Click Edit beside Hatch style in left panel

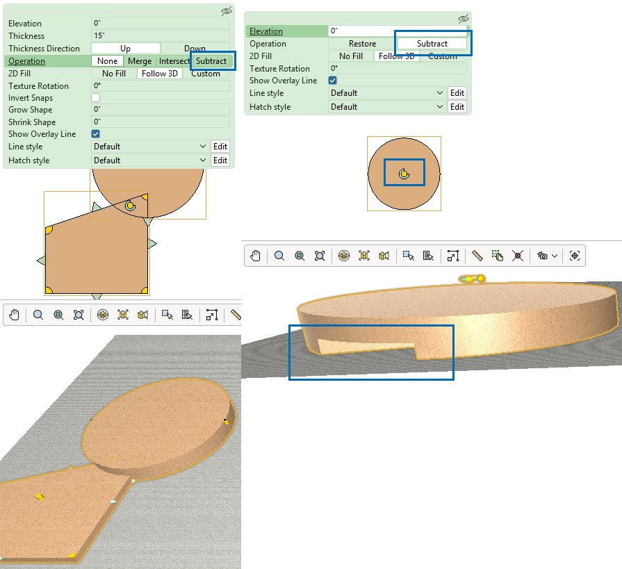[x=220, y=160]
